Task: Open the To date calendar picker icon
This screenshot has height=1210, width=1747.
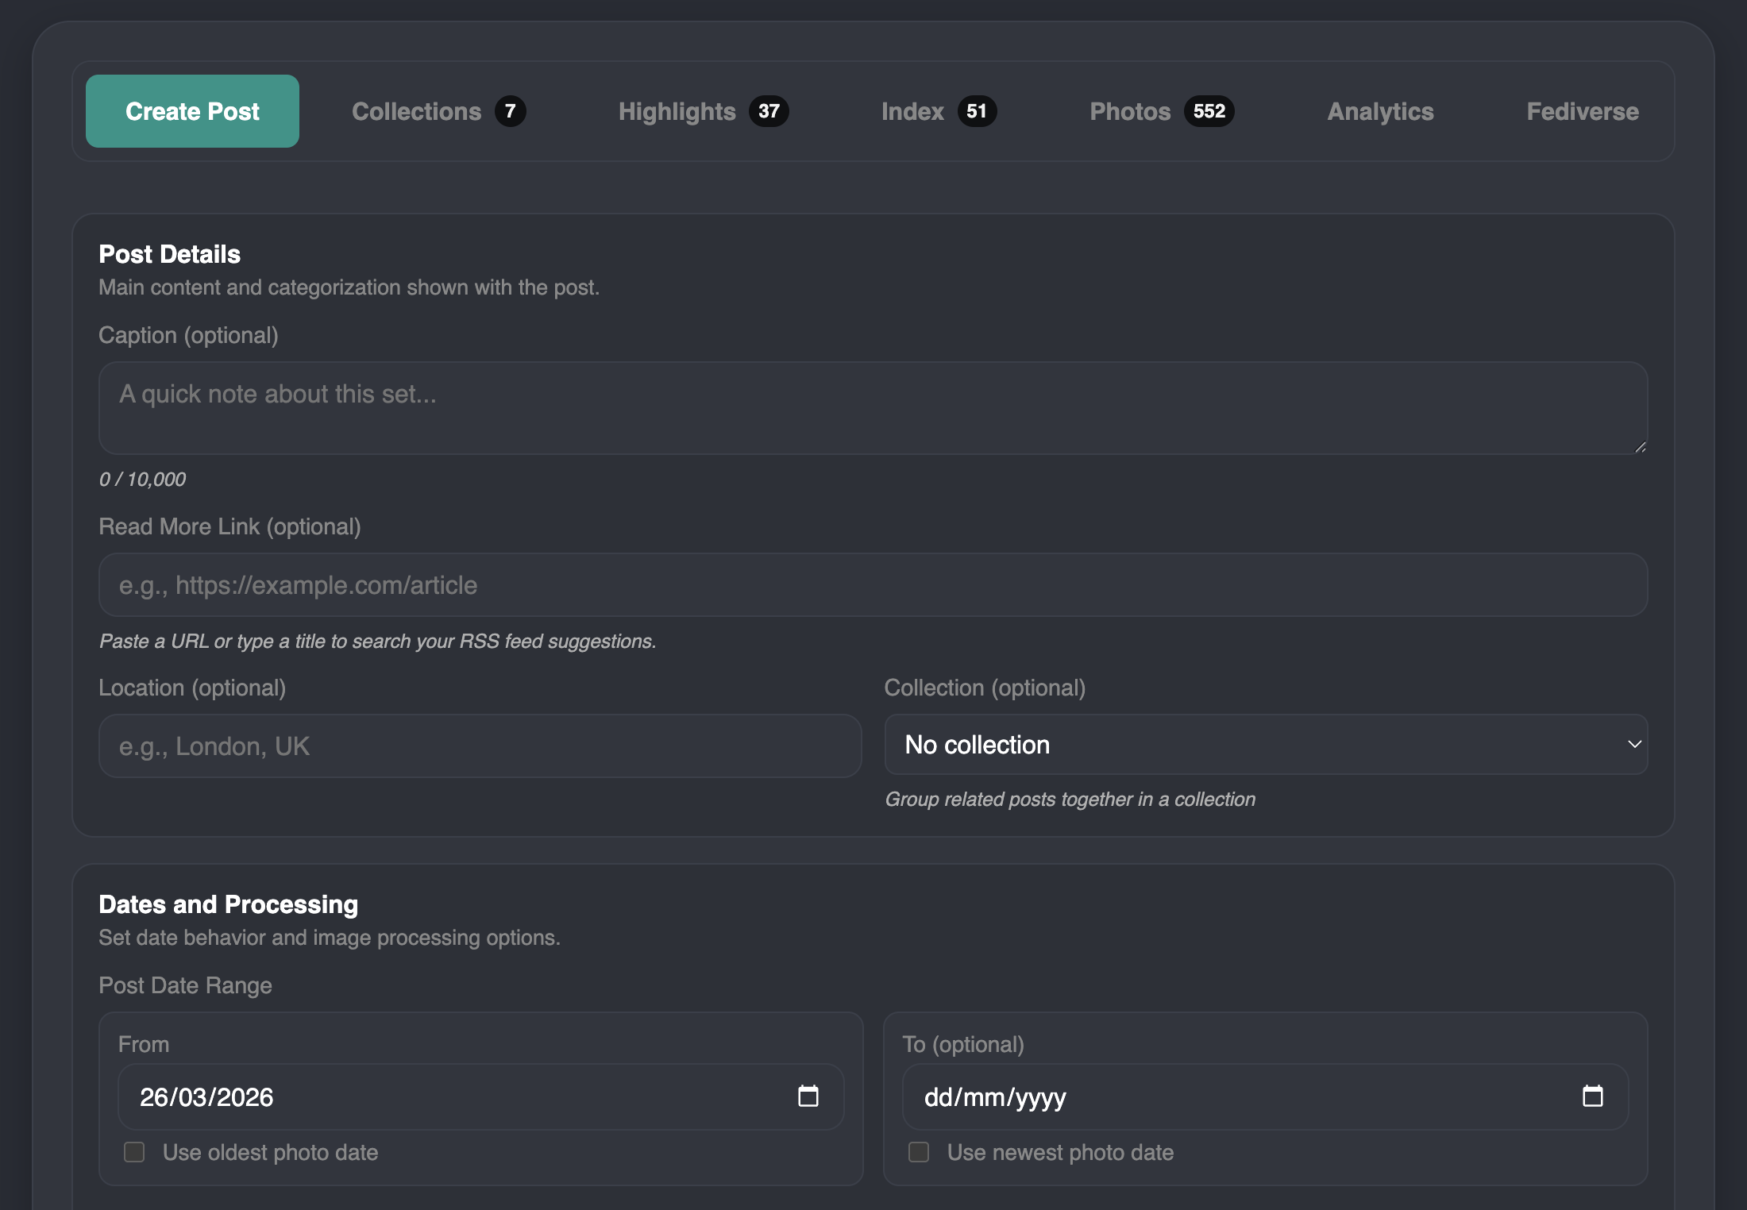Action: (1592, 1096)
